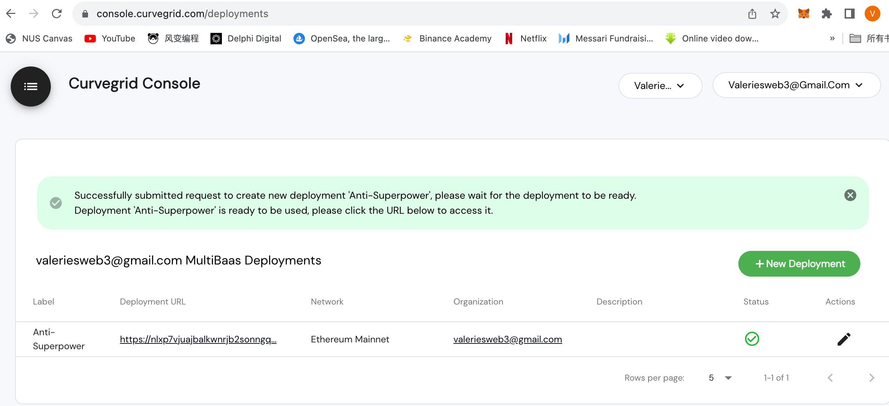This screenshot has height=406, width=889.
Task: Go back in browser history
Action: pos(11,14)
